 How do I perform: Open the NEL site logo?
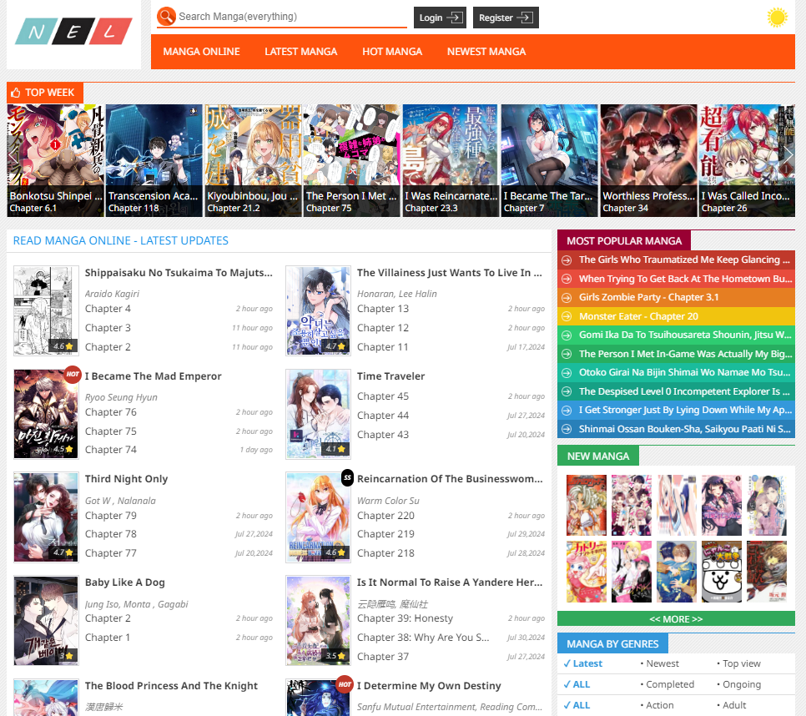(73, 32)
